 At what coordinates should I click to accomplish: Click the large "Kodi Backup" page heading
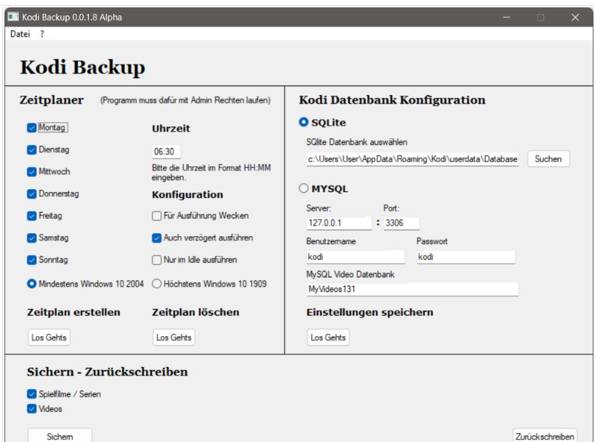82,68
